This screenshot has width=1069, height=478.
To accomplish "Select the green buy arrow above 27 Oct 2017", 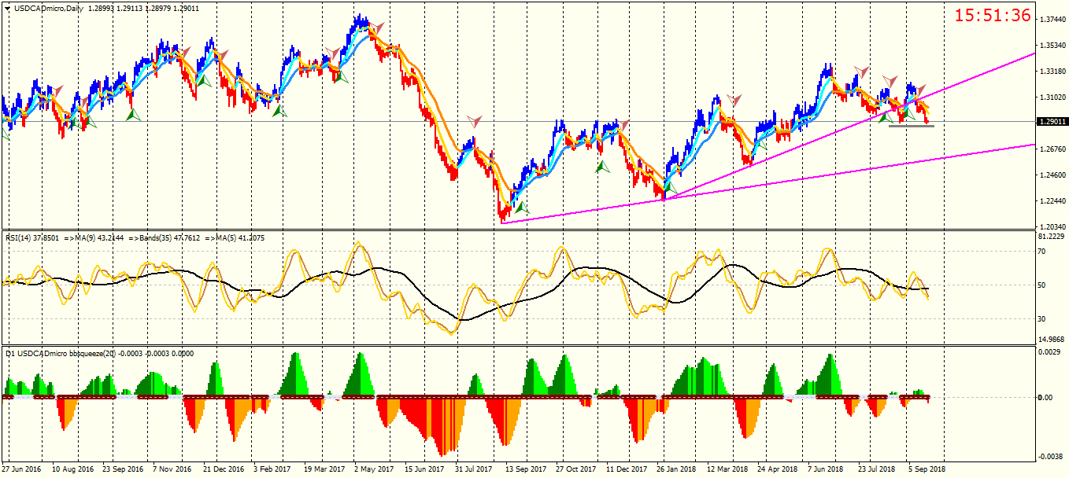I will tap(603, 166).
